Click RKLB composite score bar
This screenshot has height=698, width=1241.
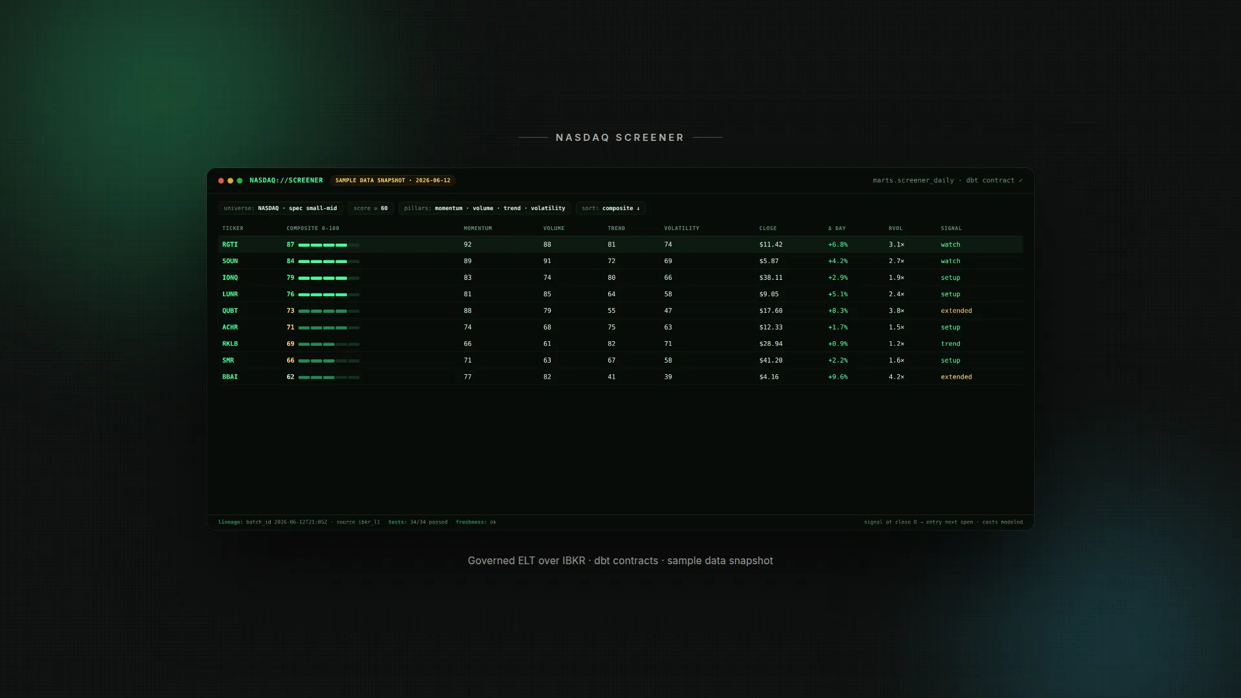pyautogui.click(x=329, y=344)
